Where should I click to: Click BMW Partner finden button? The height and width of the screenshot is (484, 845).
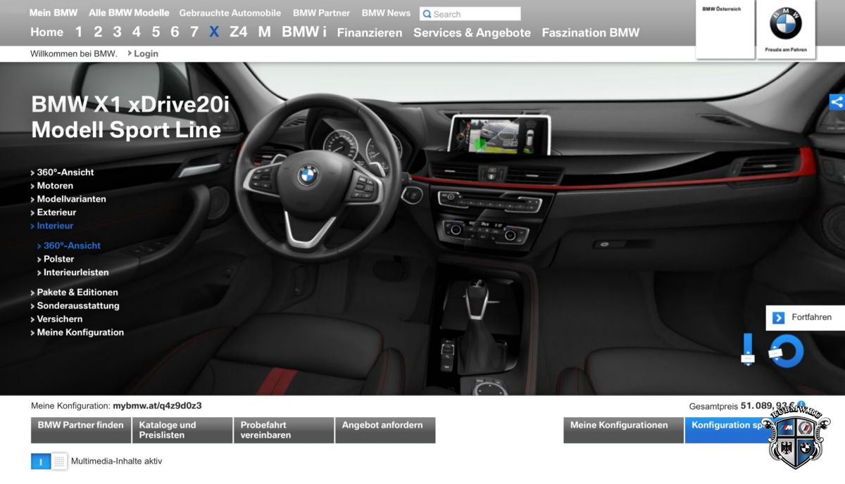pos(81,431)
